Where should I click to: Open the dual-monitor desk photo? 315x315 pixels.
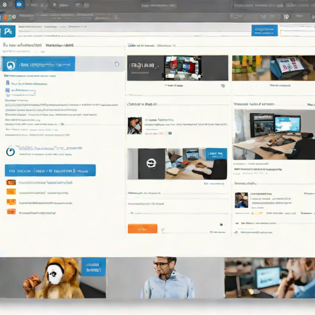coord(274,135)
